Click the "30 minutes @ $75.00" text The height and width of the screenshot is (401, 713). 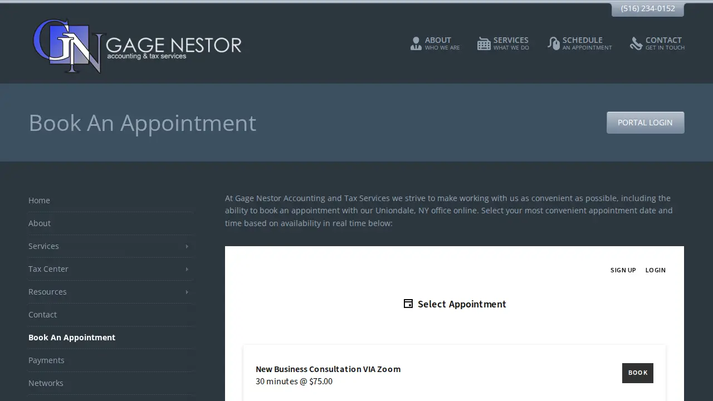point(294,382)
